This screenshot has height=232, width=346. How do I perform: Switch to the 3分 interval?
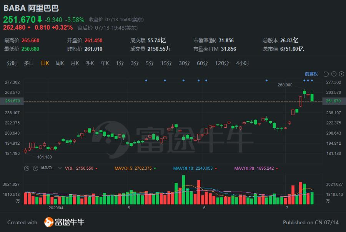(135, 63)
